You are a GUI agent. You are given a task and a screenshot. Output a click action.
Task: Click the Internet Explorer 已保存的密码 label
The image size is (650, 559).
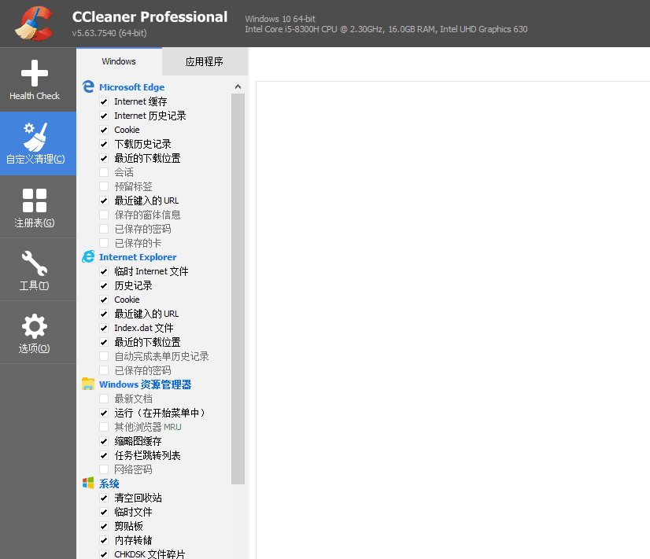point(142,370)
